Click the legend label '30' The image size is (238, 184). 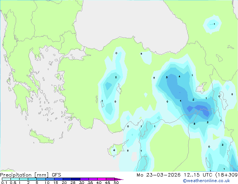click(x=81, y=182)
